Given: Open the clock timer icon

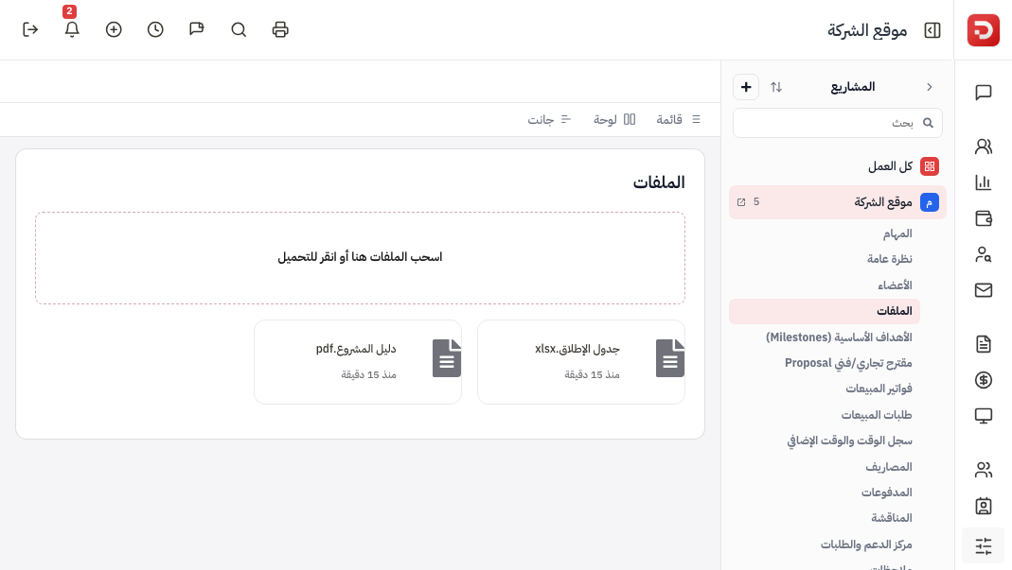Looking at the screenshot, I should pos(155,29).
